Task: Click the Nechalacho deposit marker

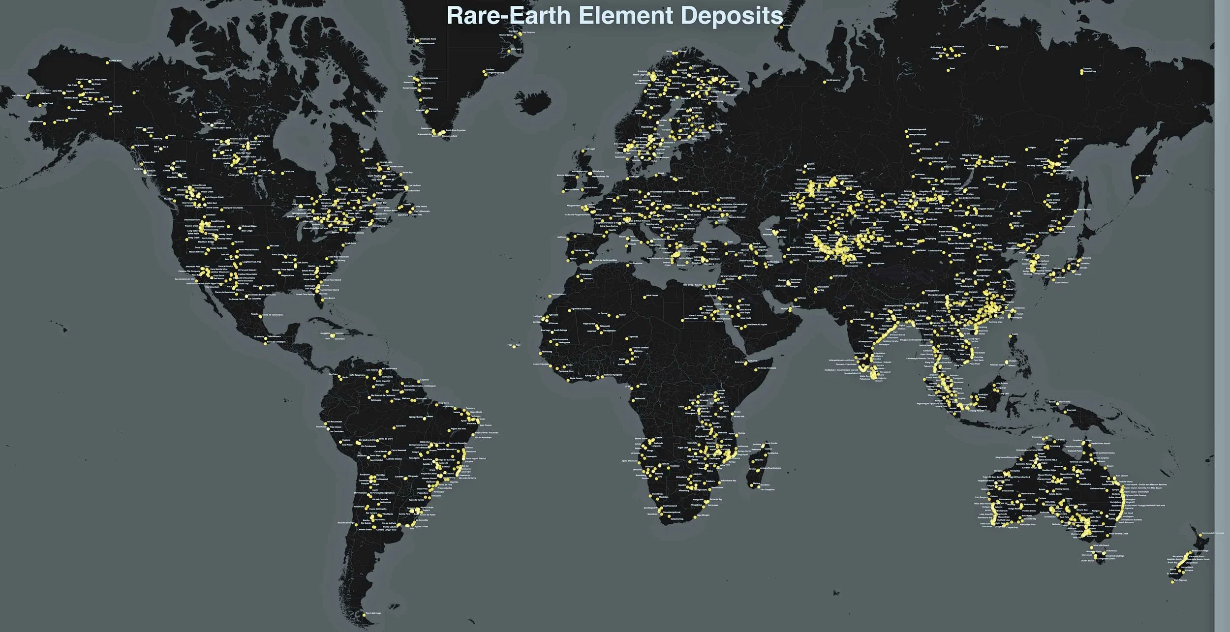Action: coord(213,126)
